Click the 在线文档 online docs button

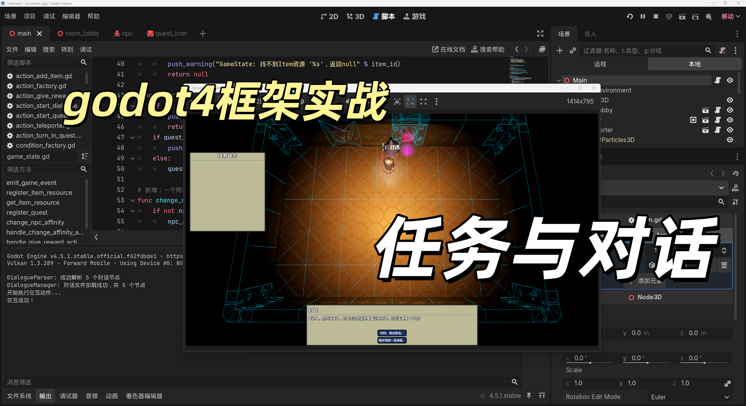(448, 50)
